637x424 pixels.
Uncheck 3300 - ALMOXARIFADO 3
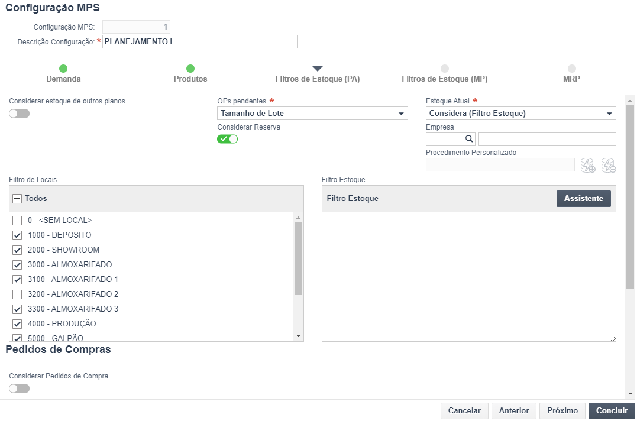click(17, 309)
